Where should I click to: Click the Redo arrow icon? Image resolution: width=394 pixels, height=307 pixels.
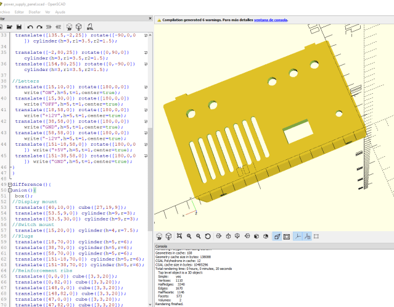39,27
